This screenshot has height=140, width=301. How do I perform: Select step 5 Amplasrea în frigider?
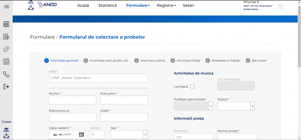[x=223, y=60]
